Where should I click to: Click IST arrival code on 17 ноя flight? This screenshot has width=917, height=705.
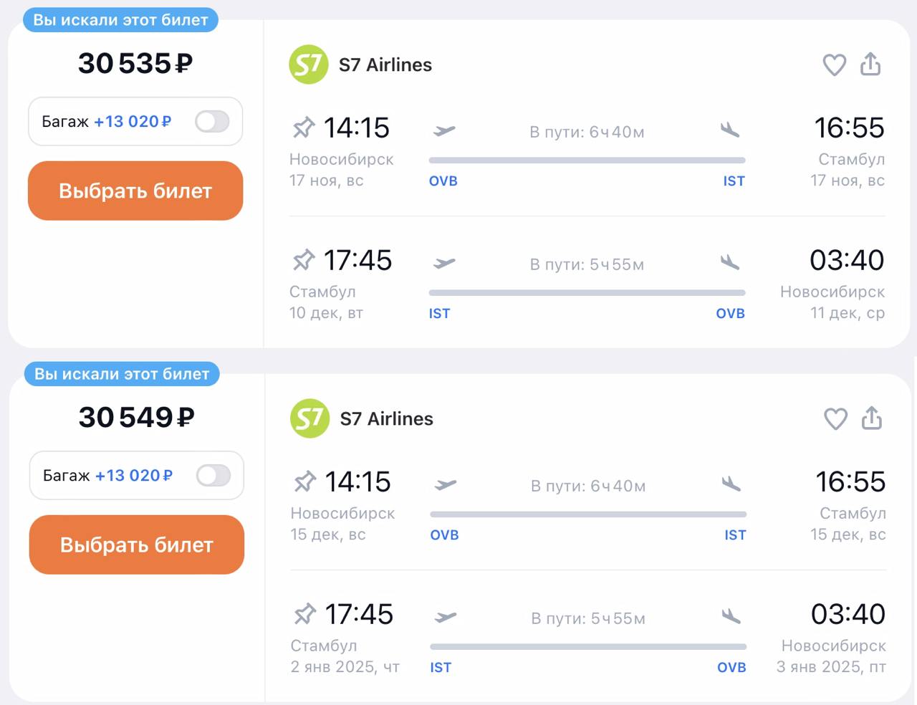[x=734, y=181]
